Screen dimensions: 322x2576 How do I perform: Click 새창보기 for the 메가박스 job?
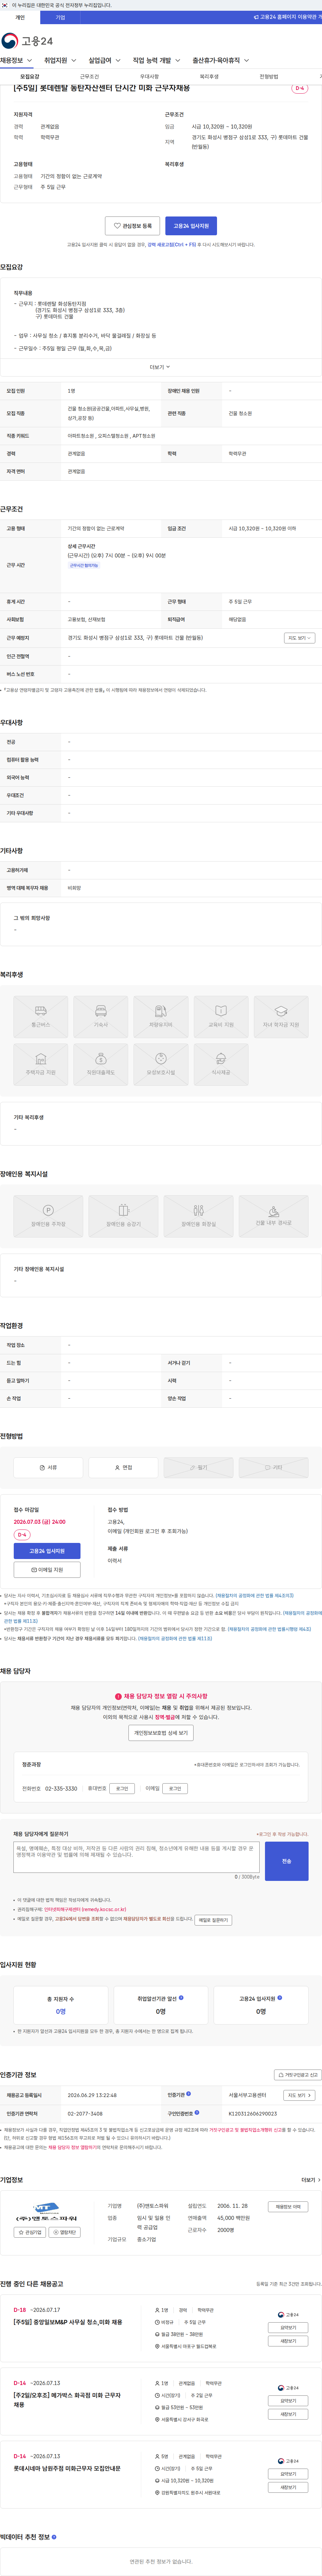point(288,2414)
